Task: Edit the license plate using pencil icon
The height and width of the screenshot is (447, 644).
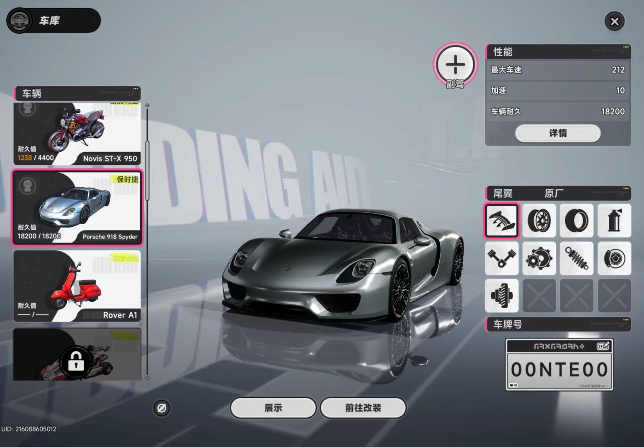Action: click(x=603, y=346)
